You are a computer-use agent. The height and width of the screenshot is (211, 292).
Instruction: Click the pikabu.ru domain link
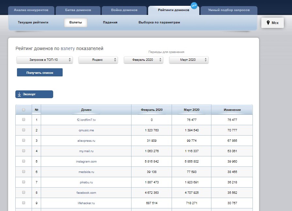86,182
